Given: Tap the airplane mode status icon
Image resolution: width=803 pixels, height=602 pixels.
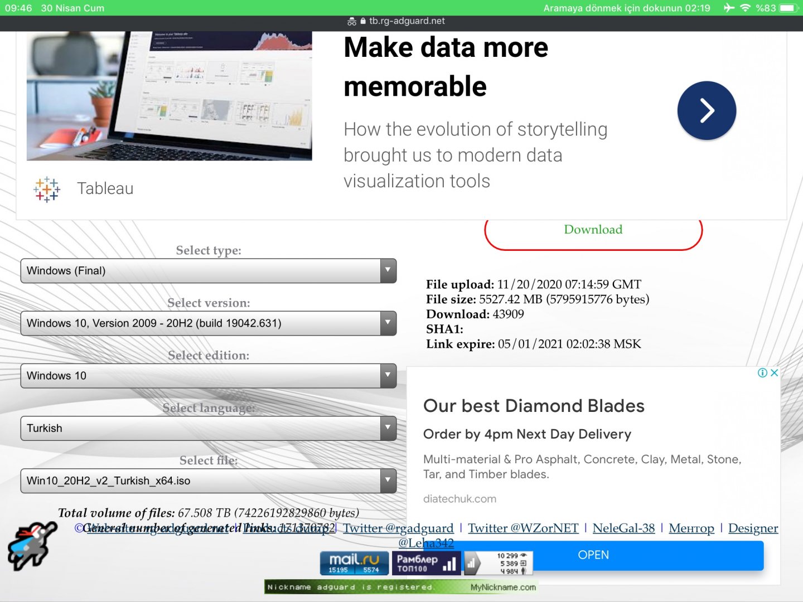Looking at the screenshot, I should pos(729,8).
